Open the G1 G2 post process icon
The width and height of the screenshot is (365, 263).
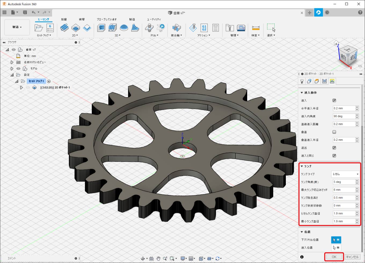pyautogui.click(x=204, y=28)
